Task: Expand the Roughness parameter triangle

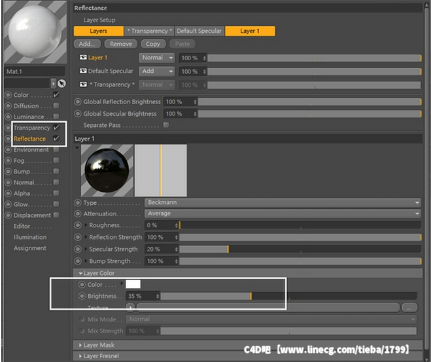Action: click(86, 225)
